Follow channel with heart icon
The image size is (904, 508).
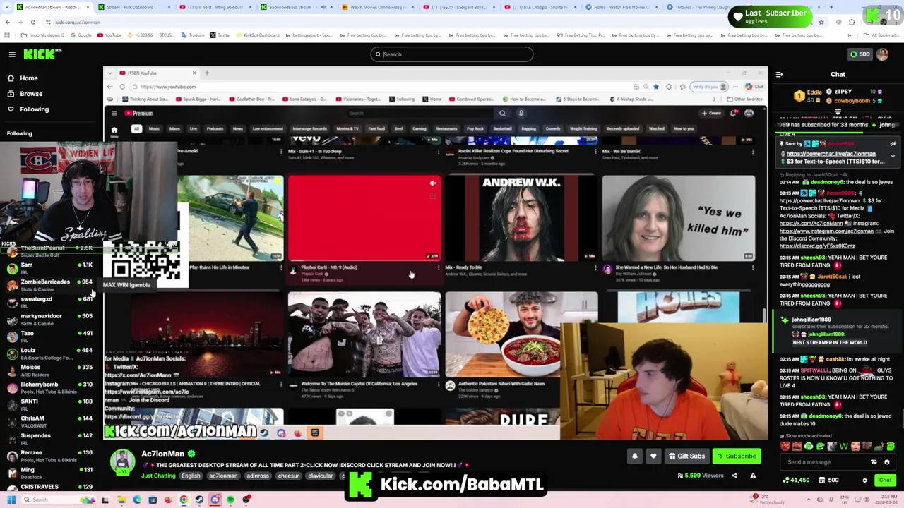click(653, 456)
